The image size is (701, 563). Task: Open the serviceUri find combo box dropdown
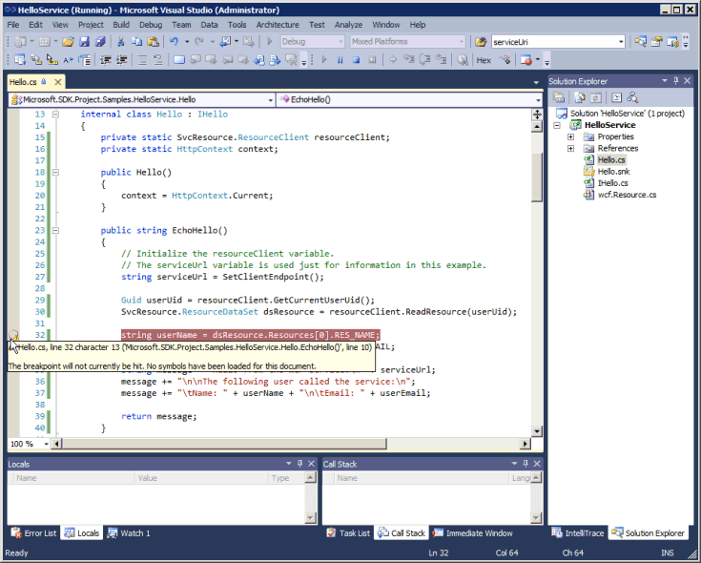(621, 42)
